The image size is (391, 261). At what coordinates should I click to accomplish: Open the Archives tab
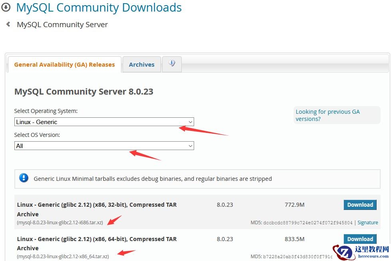pos(142,65)
